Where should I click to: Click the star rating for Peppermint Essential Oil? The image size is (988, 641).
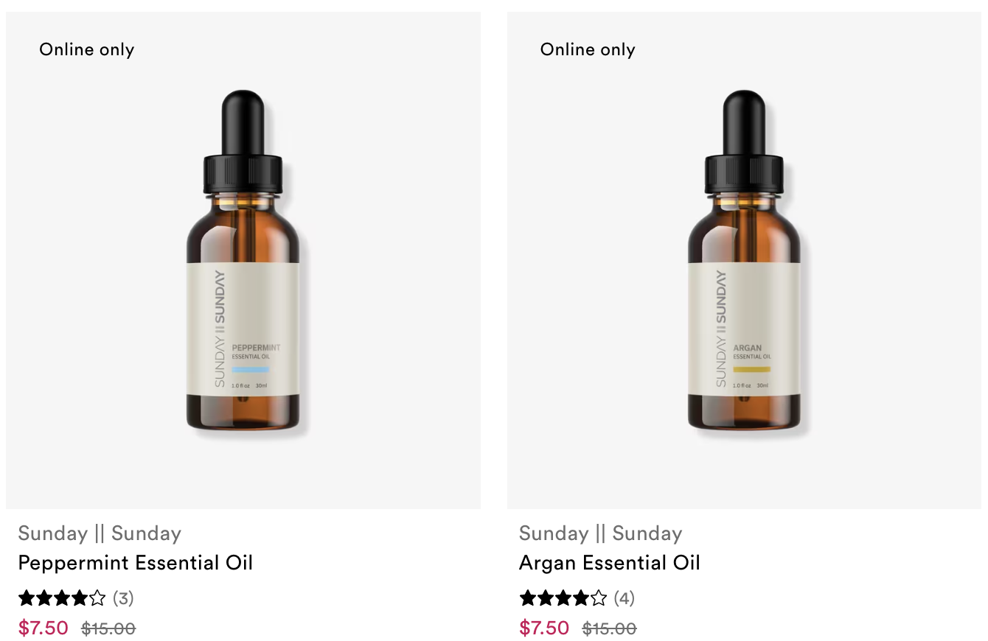(63, 598)
